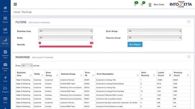Viewport: 195px width, 109px height.
Task: Open the notifications bell icon
Action: coord(135,5)
